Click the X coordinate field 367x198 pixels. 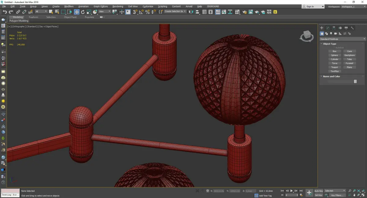click(x=219, y=191)
